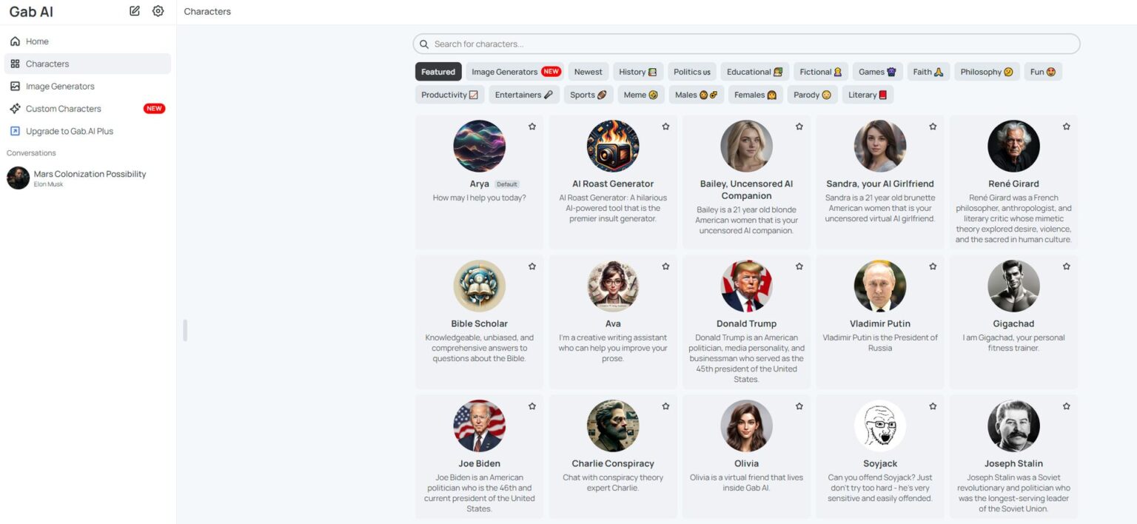
Task: Star the Joseph Stalin character card
Action: 1066,406
